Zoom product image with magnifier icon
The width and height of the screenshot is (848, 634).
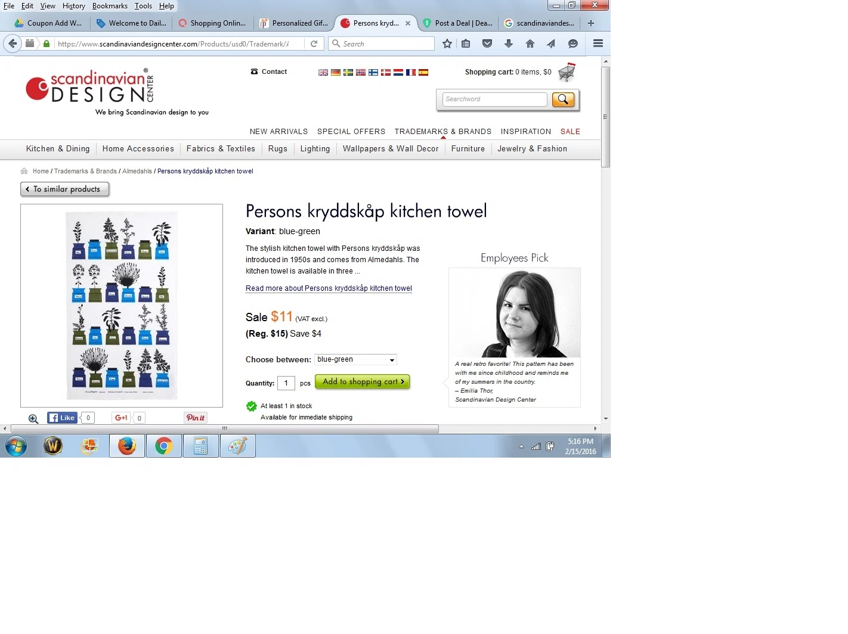[x=33, y=419]
